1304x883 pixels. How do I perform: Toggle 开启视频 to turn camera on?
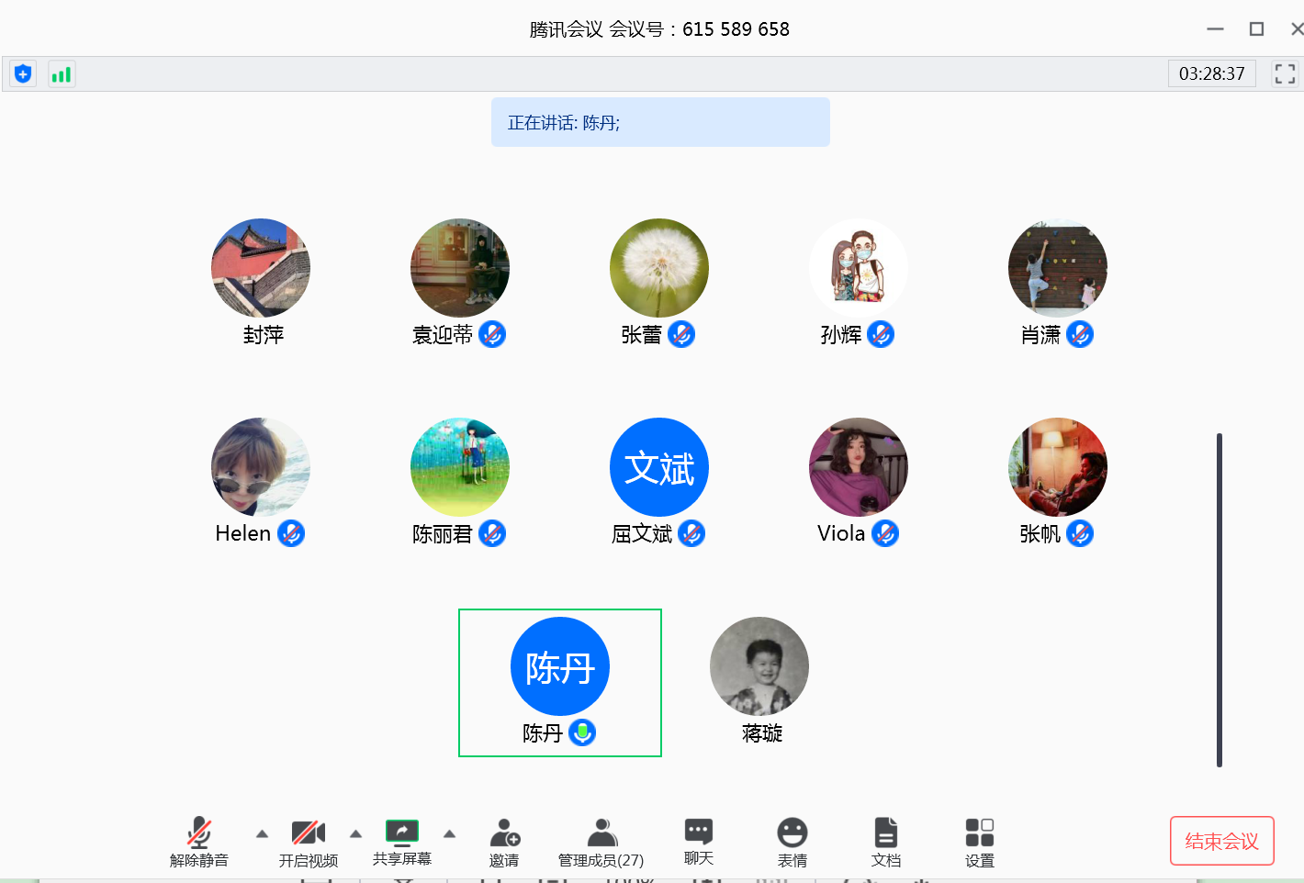click(x=309, y=842)
